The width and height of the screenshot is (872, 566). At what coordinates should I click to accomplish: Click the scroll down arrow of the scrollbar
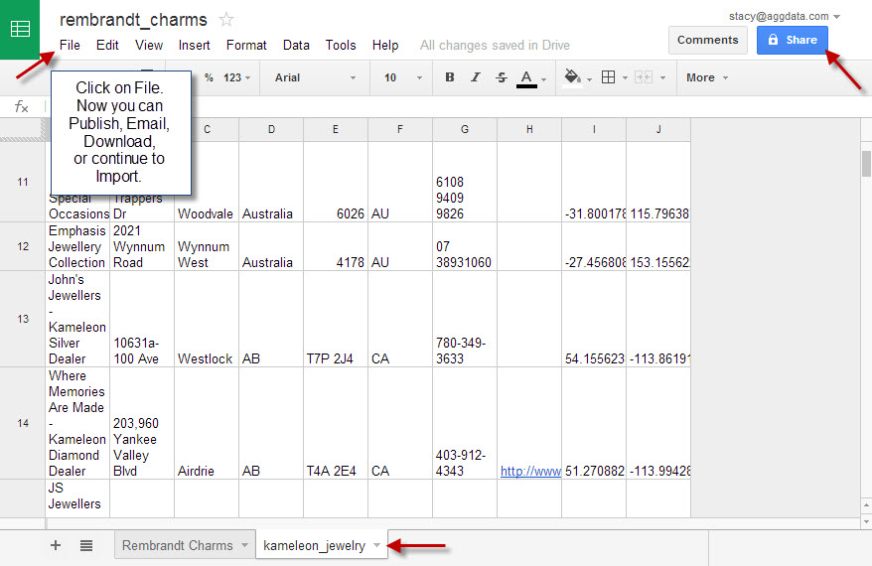coord(866,522)
